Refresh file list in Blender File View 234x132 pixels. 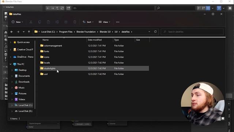point(62,8)
